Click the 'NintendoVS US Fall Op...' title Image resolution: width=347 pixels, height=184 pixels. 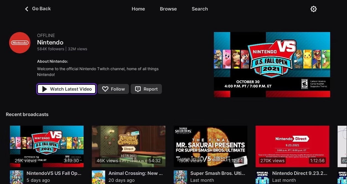click(54, 173)
